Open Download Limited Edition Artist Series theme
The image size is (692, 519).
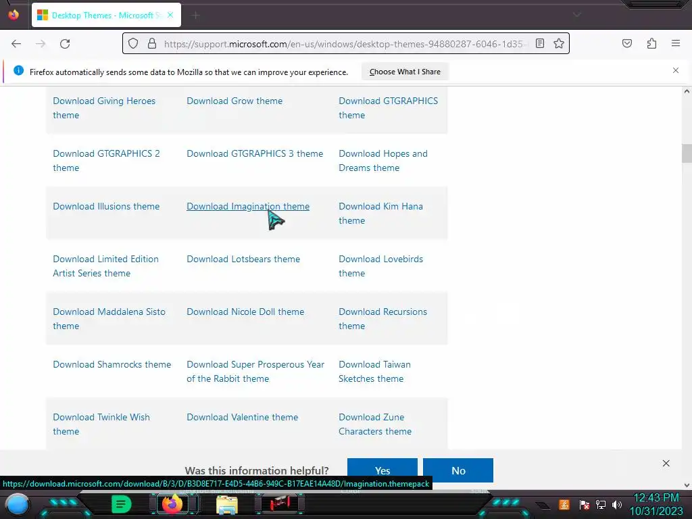[x=105, y=266]
